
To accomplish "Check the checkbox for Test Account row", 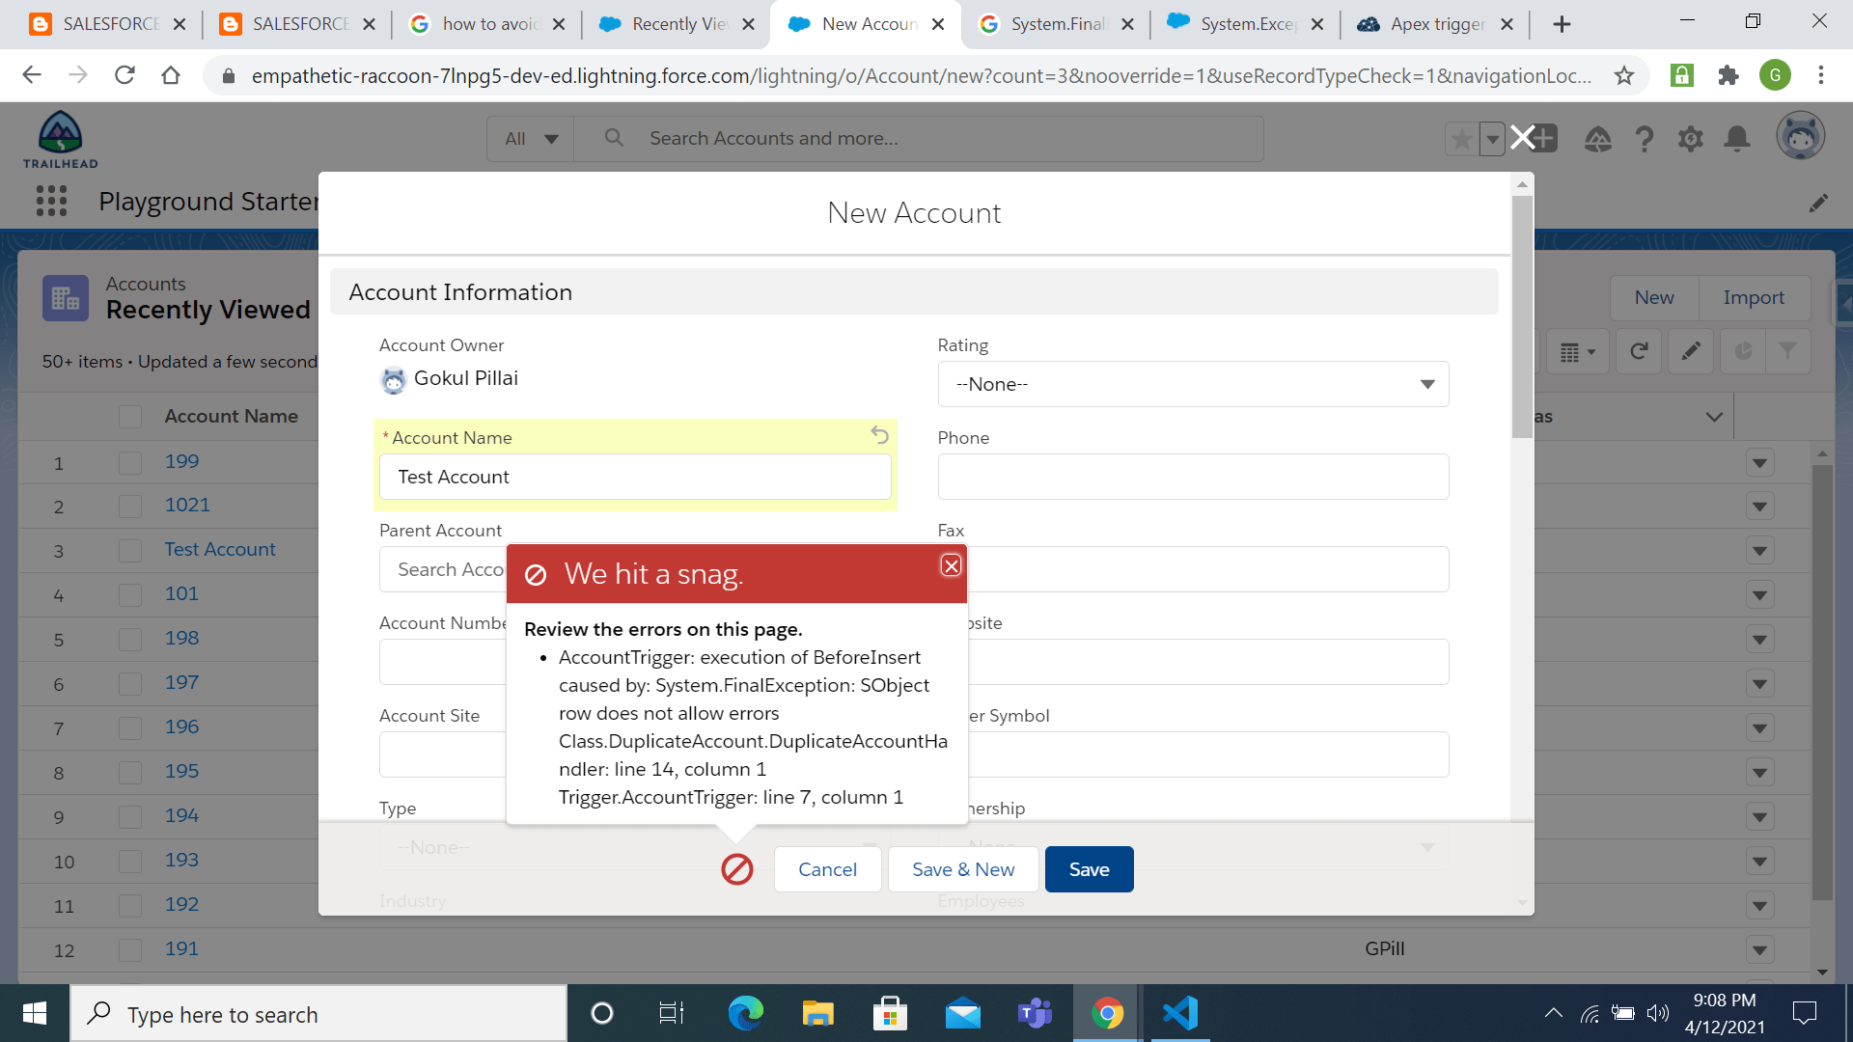I will tap(130, 550).
